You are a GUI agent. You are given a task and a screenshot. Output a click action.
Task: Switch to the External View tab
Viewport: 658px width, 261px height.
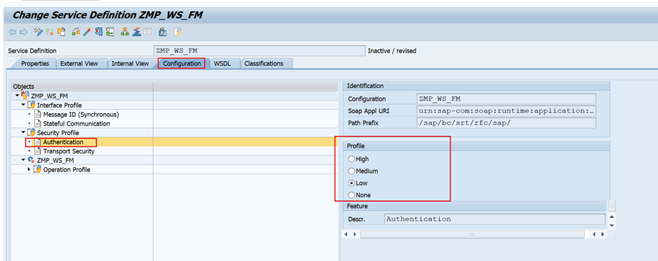tap(79, 64)
